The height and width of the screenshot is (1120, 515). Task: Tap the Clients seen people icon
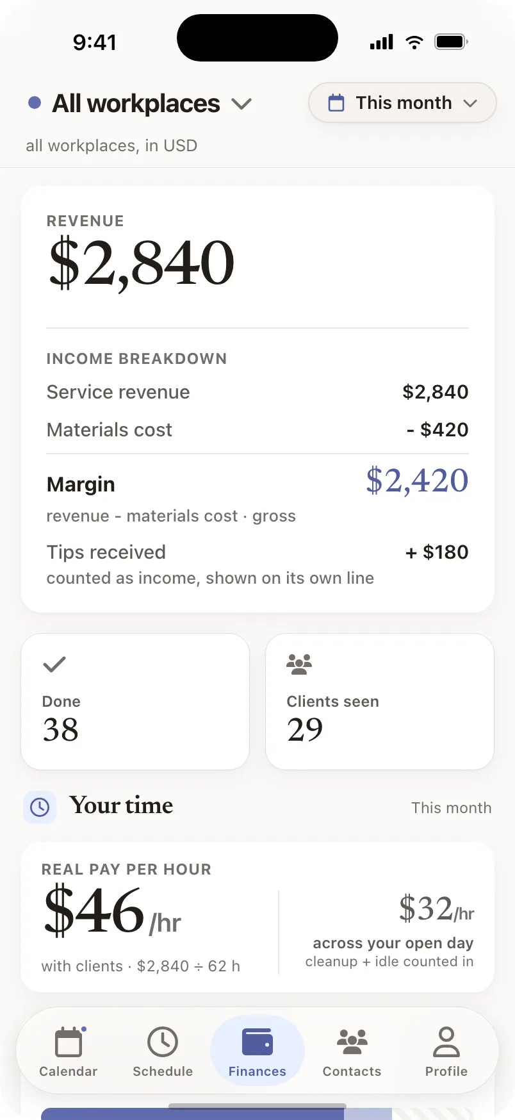(x=299, y=664)
